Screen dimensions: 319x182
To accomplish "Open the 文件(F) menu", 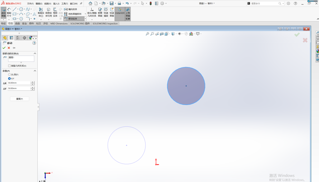I will click(30, 4).
